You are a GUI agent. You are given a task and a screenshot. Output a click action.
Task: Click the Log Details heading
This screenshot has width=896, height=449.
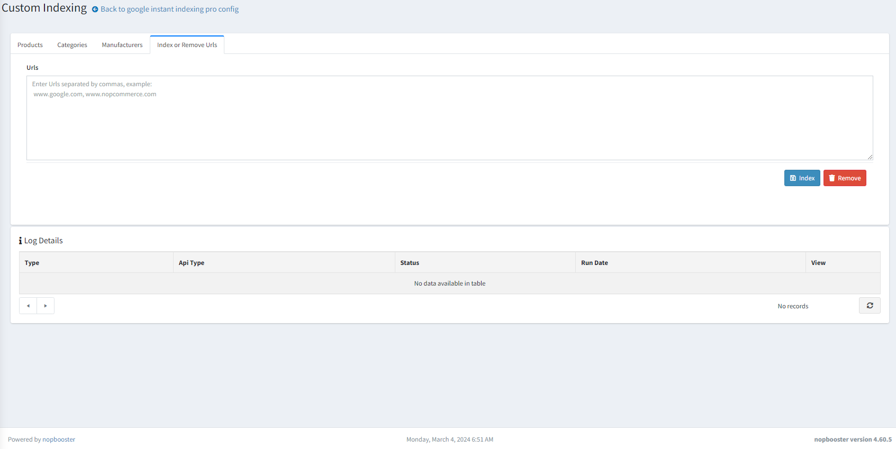coord(43,241)
